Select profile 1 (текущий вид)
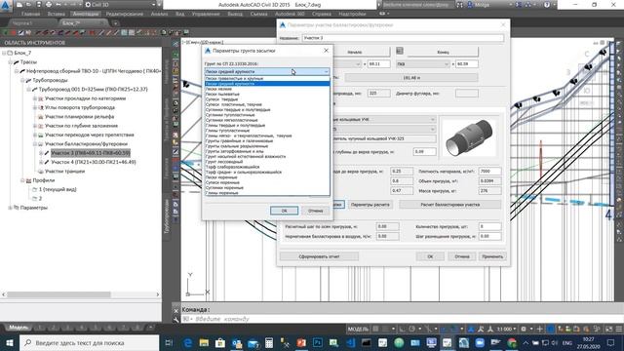 pos(58,190)
